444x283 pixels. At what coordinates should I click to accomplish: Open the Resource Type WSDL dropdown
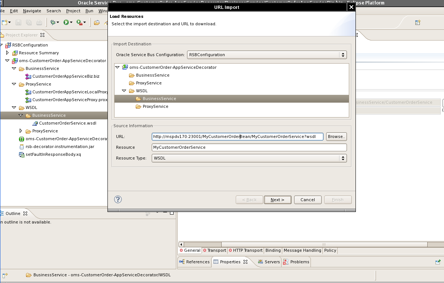249,158
